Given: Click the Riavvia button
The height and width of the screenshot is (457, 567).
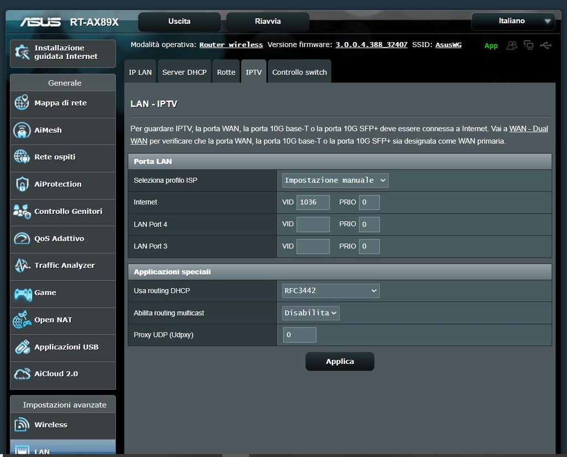Looking at the screenshot, I should [x=268, y=22].
